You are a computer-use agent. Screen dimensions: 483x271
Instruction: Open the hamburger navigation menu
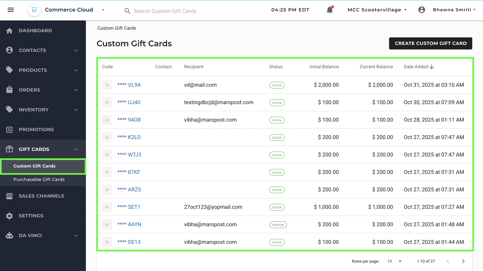point(11,10)
